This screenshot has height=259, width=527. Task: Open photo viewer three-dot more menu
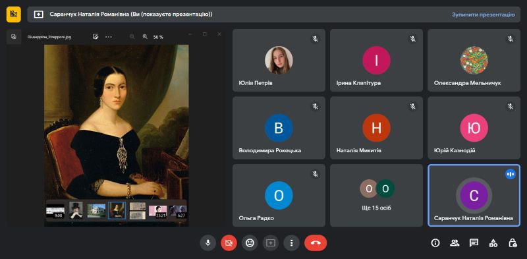point(109,37)
